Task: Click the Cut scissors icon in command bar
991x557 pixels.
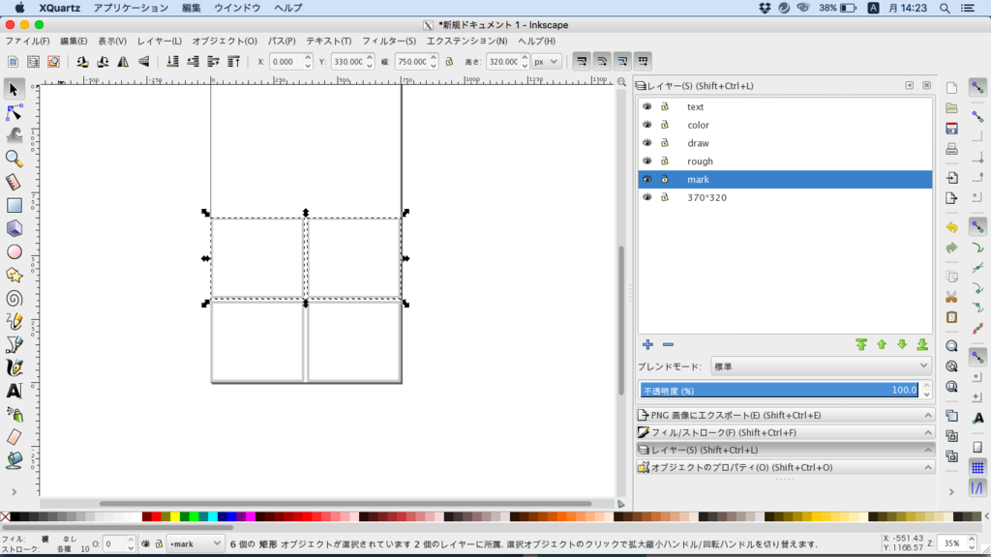Action: click(952, 297)
